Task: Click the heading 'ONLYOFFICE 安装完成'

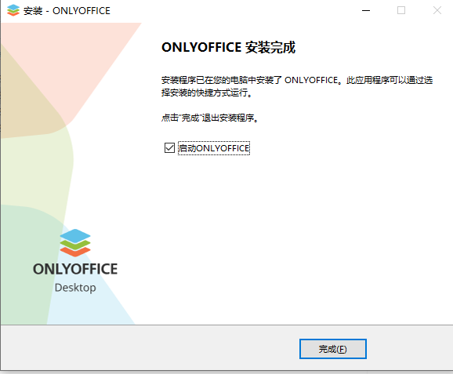Action: [229, 47]
